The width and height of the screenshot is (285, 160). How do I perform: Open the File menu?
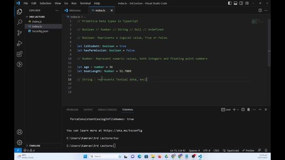(x=26, y=3)
